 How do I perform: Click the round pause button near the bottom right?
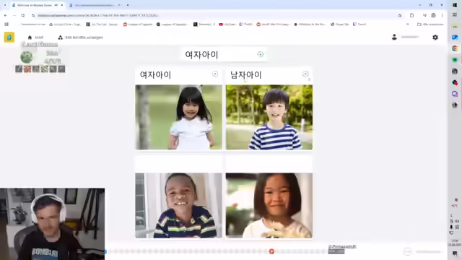click(x=407, y=251)
